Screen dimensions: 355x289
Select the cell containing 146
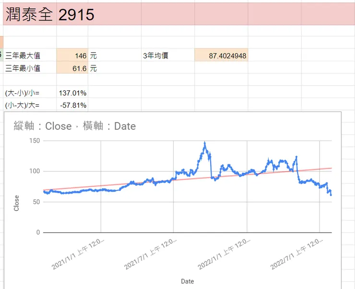72,56
